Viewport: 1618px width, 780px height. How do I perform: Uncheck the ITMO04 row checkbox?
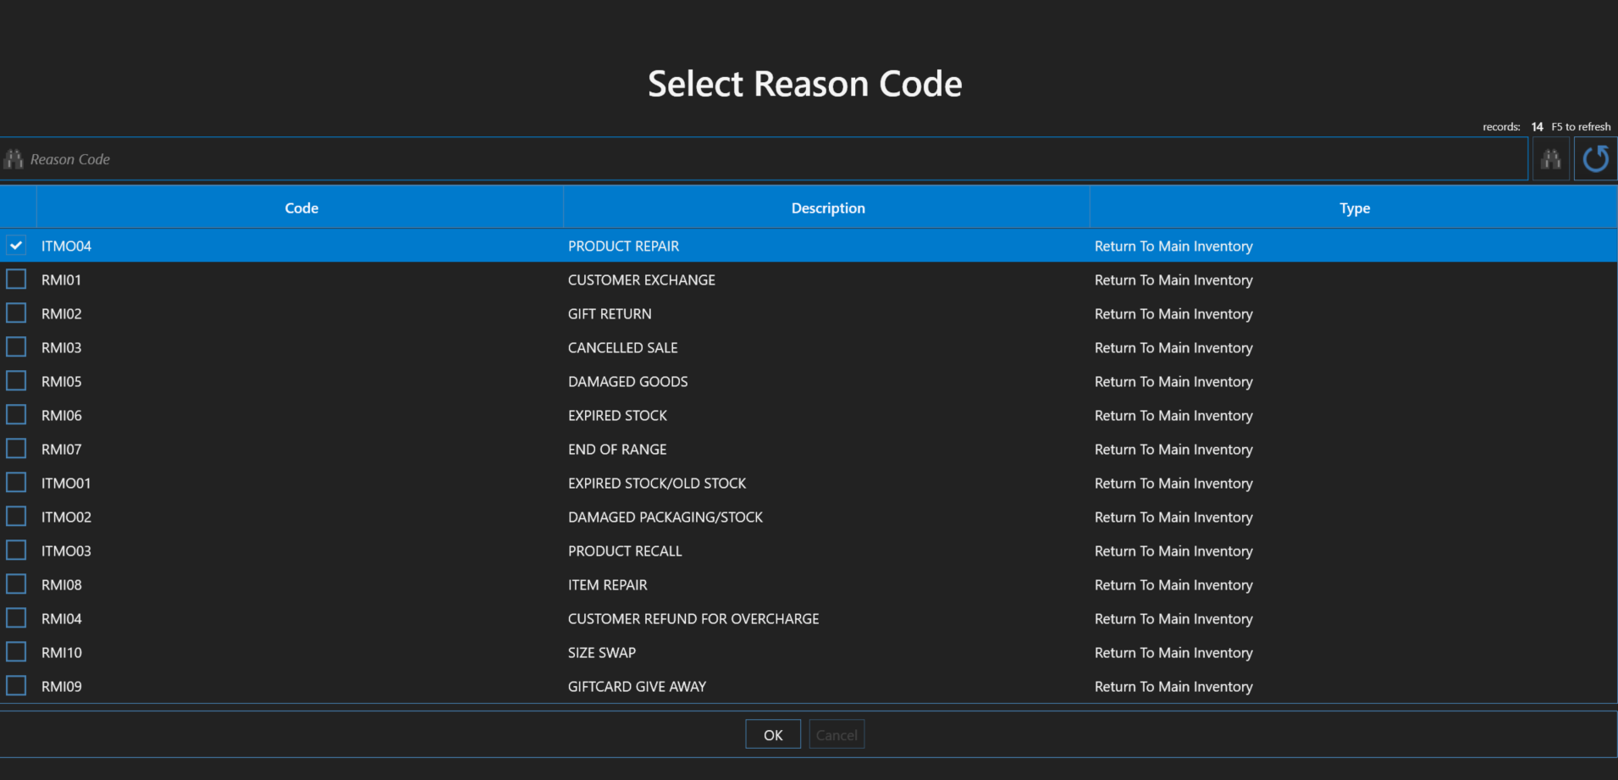[x=16, y=246]
